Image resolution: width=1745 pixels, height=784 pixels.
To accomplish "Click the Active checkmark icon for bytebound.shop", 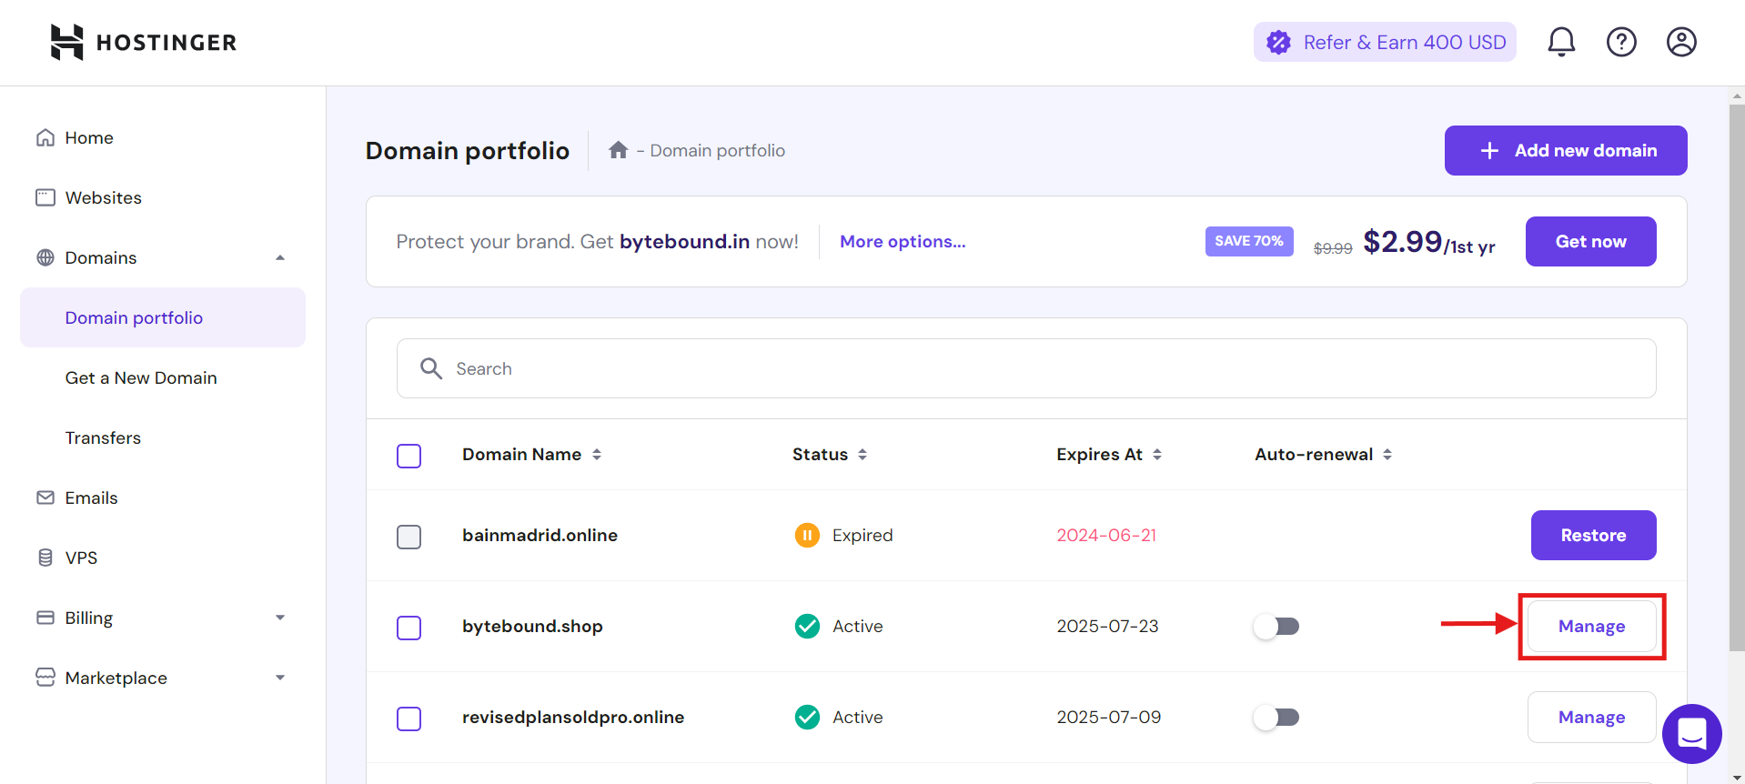I will (807, 626).
